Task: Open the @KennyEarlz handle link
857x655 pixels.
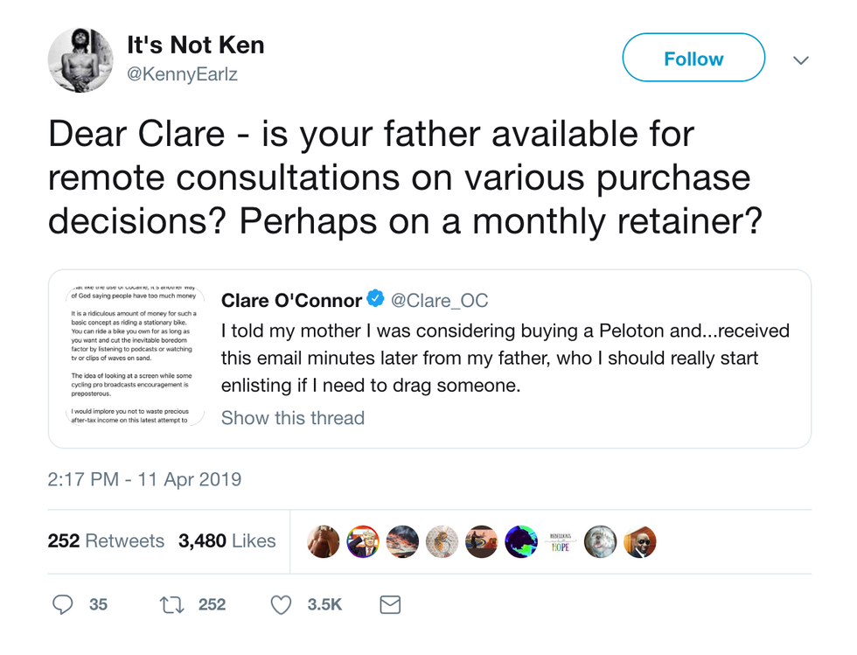Action: click(x=182, y=75)
